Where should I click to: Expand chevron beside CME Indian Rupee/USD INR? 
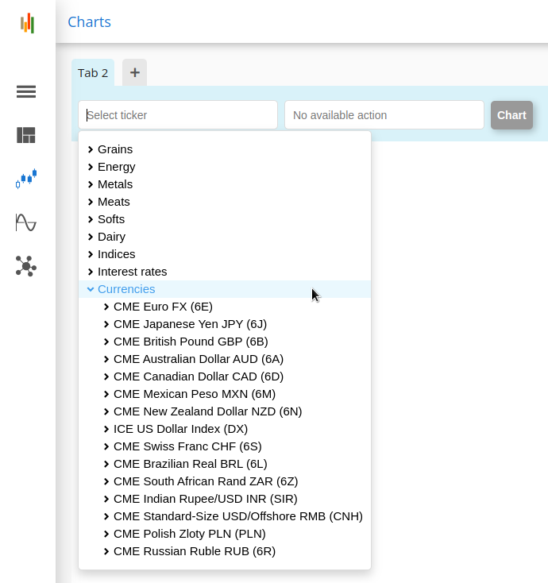coord(106,499)
